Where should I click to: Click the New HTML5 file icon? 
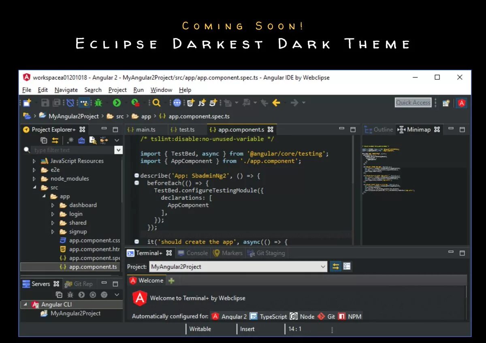pyautogui.click(x=190, y=103)
